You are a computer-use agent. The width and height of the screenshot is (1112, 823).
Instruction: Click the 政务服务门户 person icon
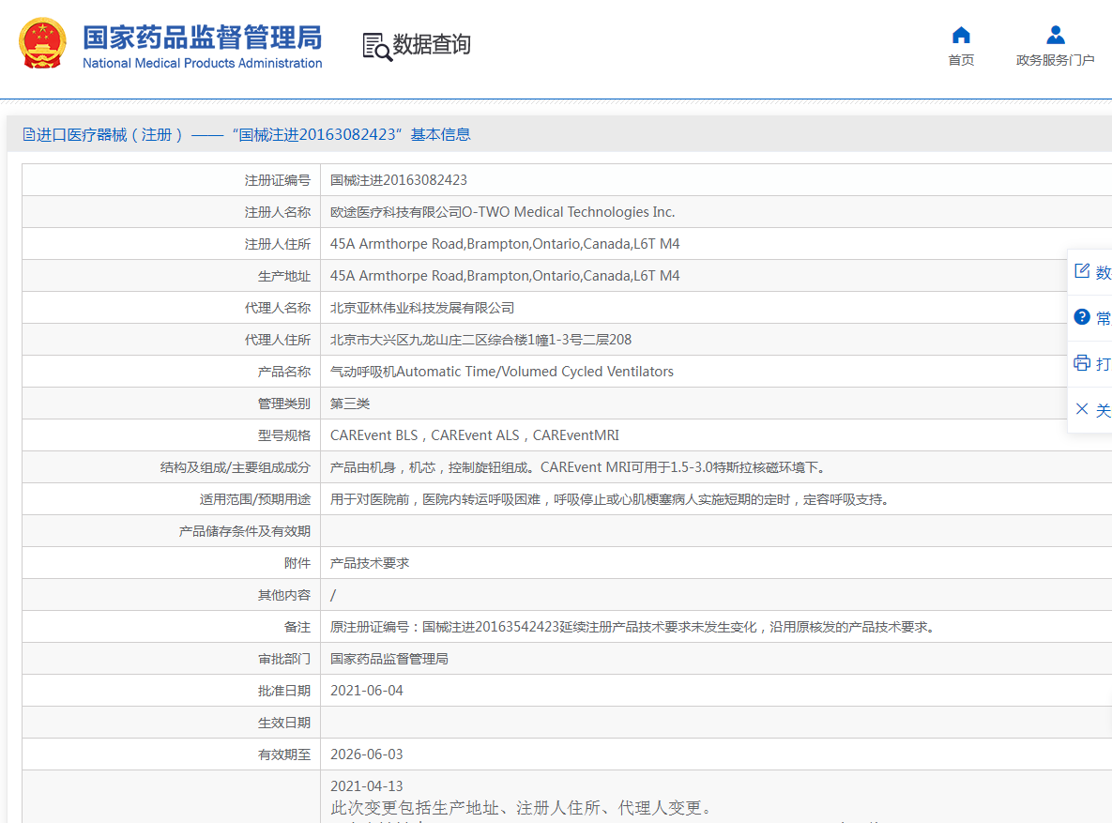click(x=1055, y=36)
